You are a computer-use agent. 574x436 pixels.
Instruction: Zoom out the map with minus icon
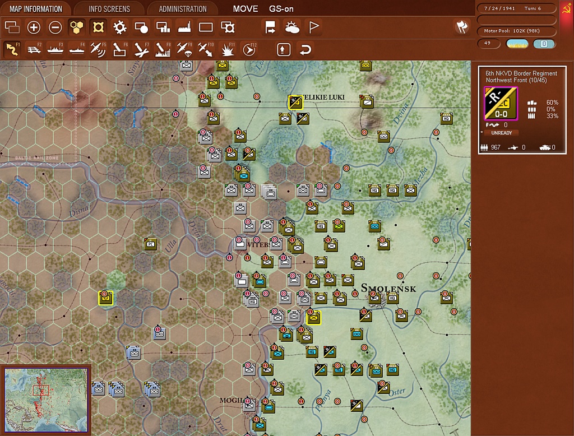[x=55, y=27]
